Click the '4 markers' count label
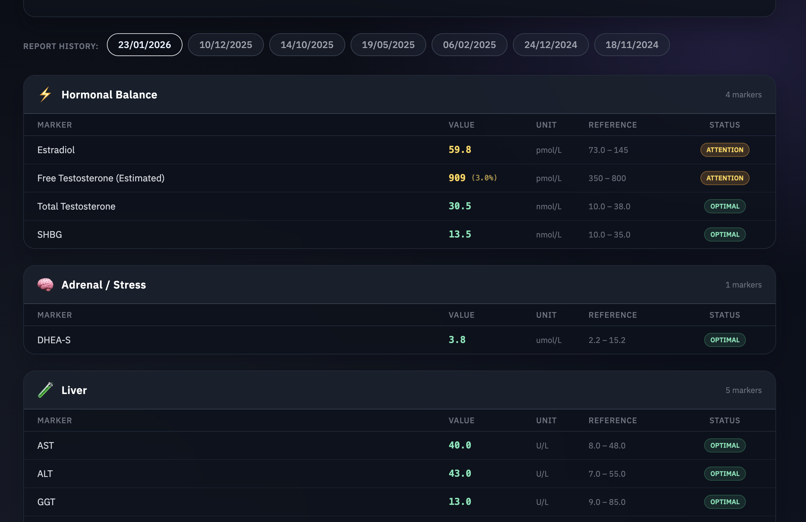 [x=743, y=95]
